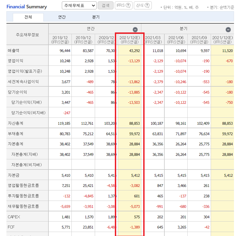Click the IFRS help button
238x236 pixels.
(x=124, y=5)
